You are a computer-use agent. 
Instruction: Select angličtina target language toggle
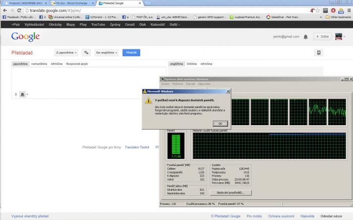coord(177,64)
